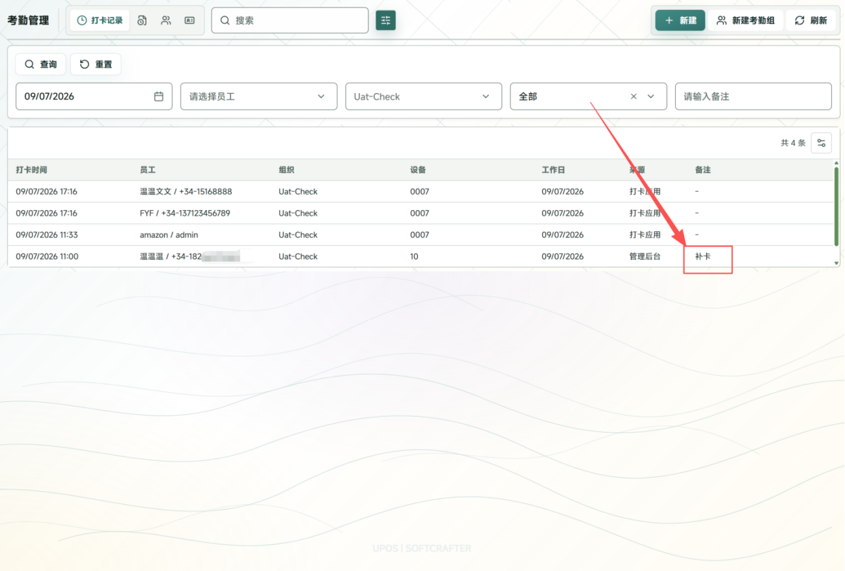Select the 温温文文 / +34-15168888 cell
845x571 pixels.
coord(186,192)
